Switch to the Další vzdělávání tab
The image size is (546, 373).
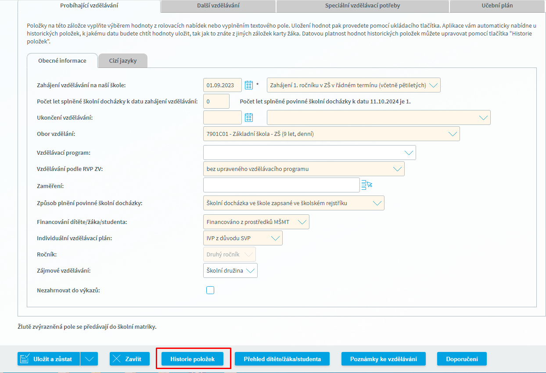218,6
